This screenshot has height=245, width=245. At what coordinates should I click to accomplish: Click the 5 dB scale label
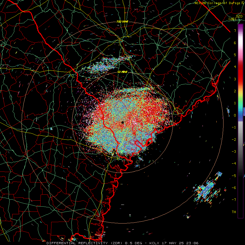click(235, 55)
